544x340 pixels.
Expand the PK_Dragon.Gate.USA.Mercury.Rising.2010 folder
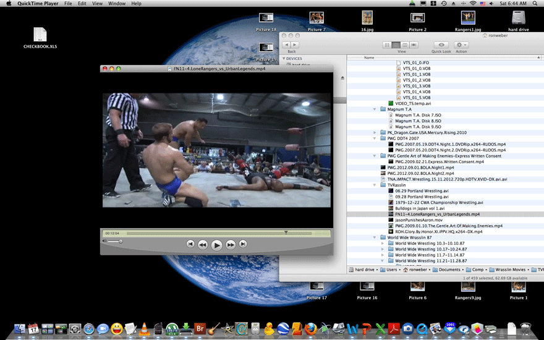point(375,132)
